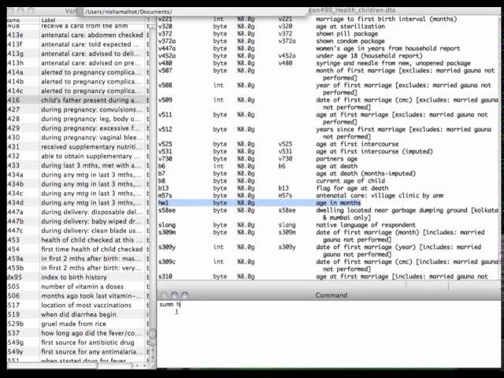504x378 pixels.
Task: Choose variable 413h advised on pre...
Action: tap(78, 63)
